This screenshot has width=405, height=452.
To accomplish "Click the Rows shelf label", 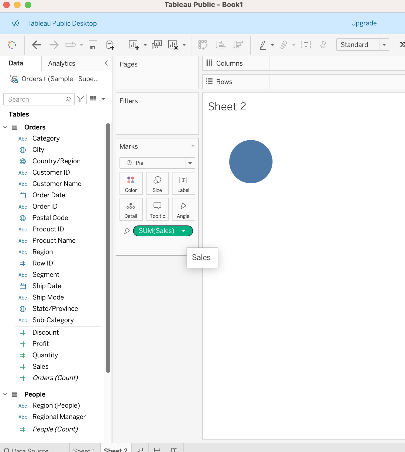I will click(x=224, y=82).
